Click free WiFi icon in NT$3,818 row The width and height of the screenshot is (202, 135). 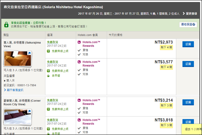tap(48, 129)
